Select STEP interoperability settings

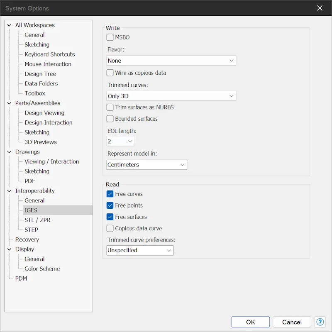[x=32, y=230]
